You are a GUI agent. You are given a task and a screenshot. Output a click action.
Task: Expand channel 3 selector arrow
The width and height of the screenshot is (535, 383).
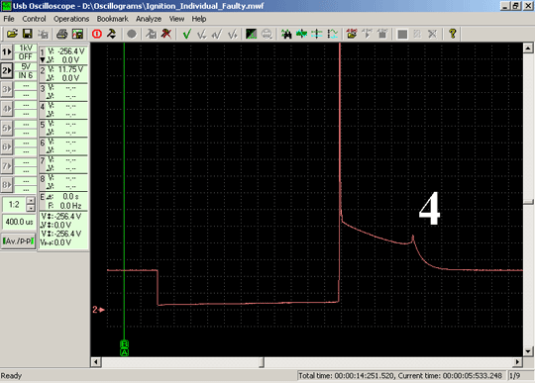pos(7,90)
